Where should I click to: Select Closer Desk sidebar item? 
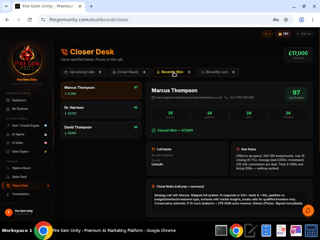coord(26,186)
